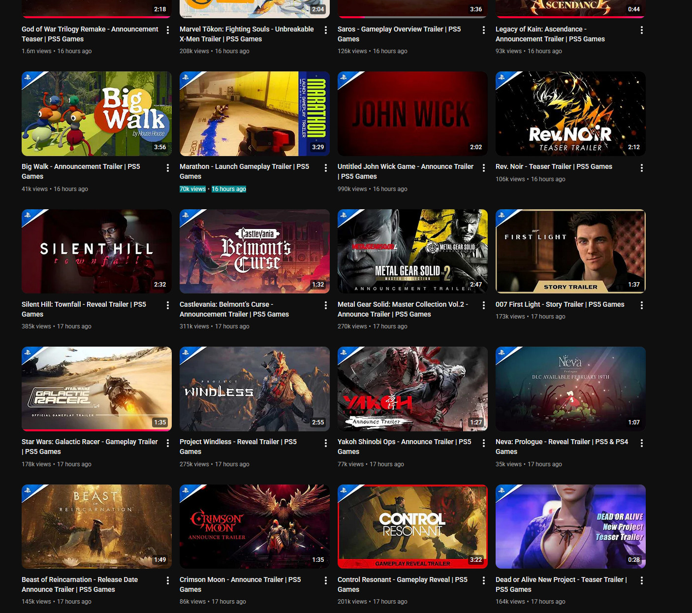This screenshot has height=613, width=692.
Task: Open options menu for Project Windless Reveal Trailer
Action: [x=326, y=443]
